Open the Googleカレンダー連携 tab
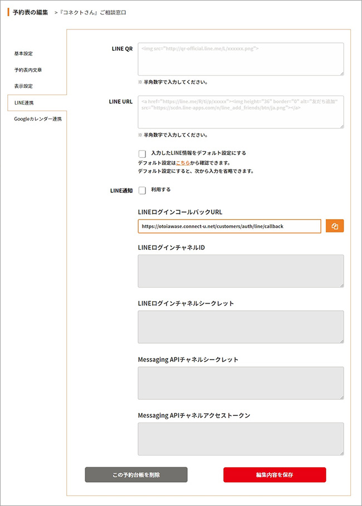 click(38, 119)
